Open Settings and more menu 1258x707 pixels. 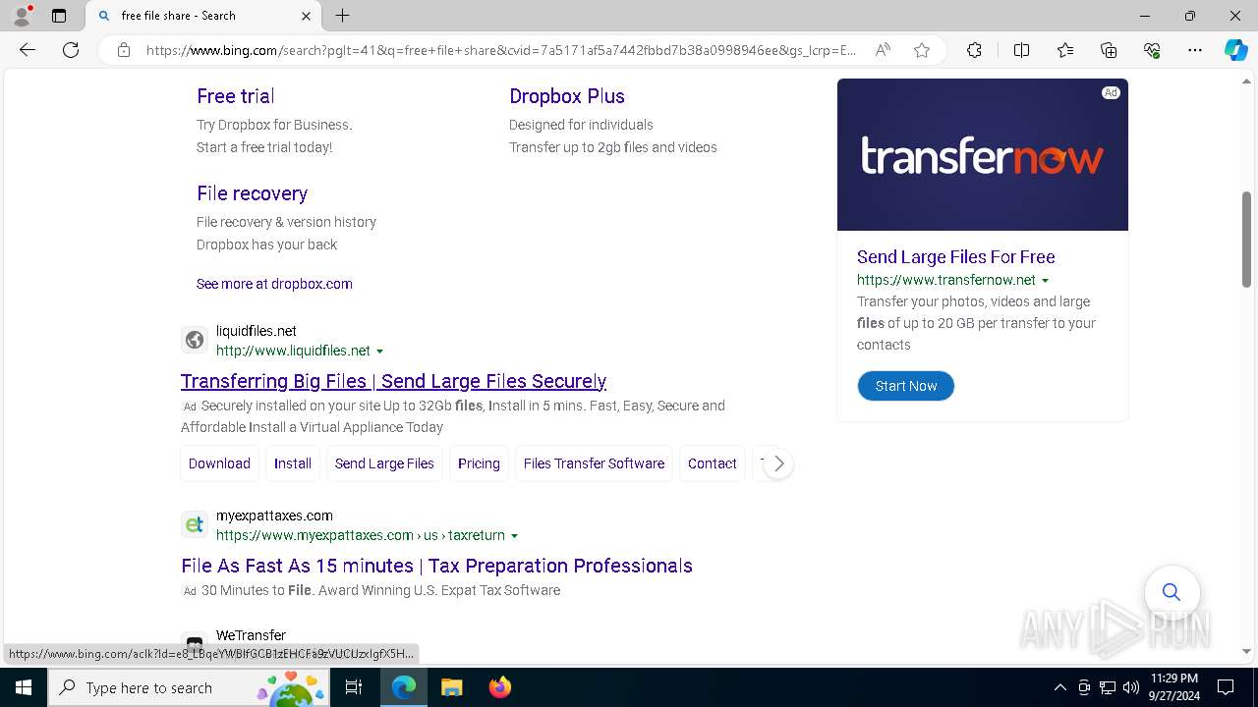coord(1195,50)
